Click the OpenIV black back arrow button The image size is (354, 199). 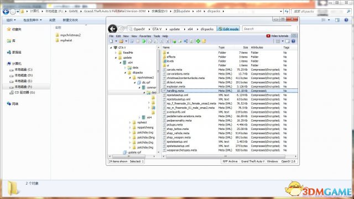pos(112,29)
